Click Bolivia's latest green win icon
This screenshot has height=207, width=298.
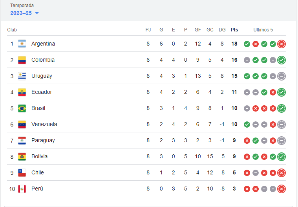click(x=282, y=157)
